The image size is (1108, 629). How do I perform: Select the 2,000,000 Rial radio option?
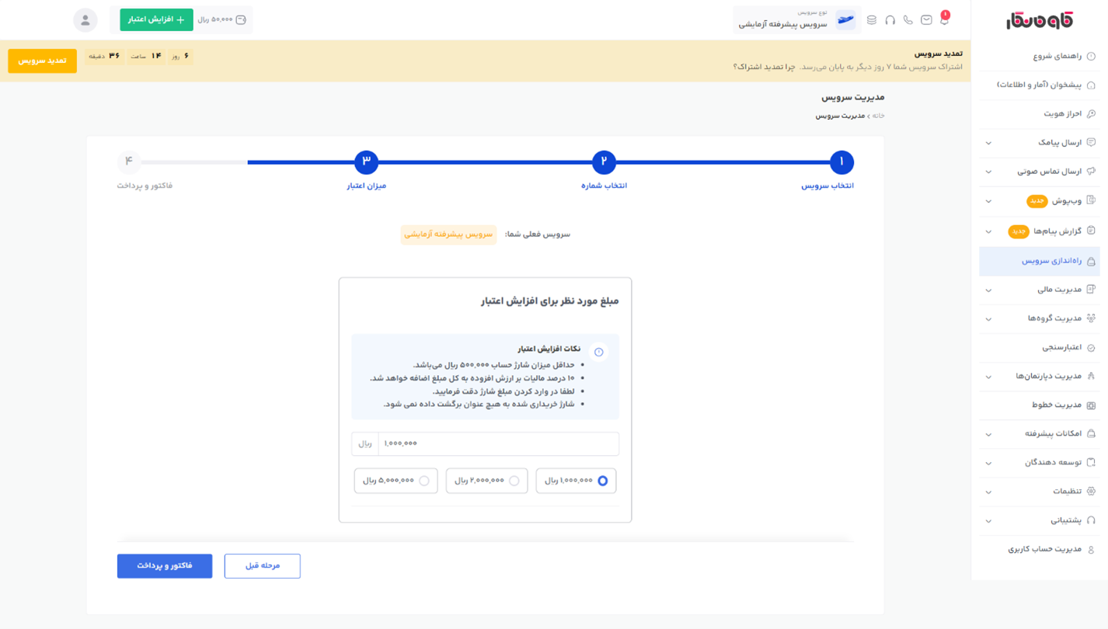[514, 481]
